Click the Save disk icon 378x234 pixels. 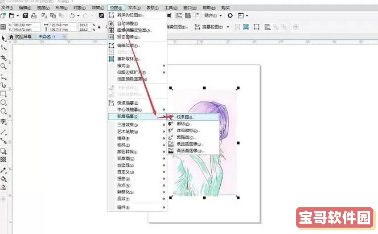(x=25, y=16)
